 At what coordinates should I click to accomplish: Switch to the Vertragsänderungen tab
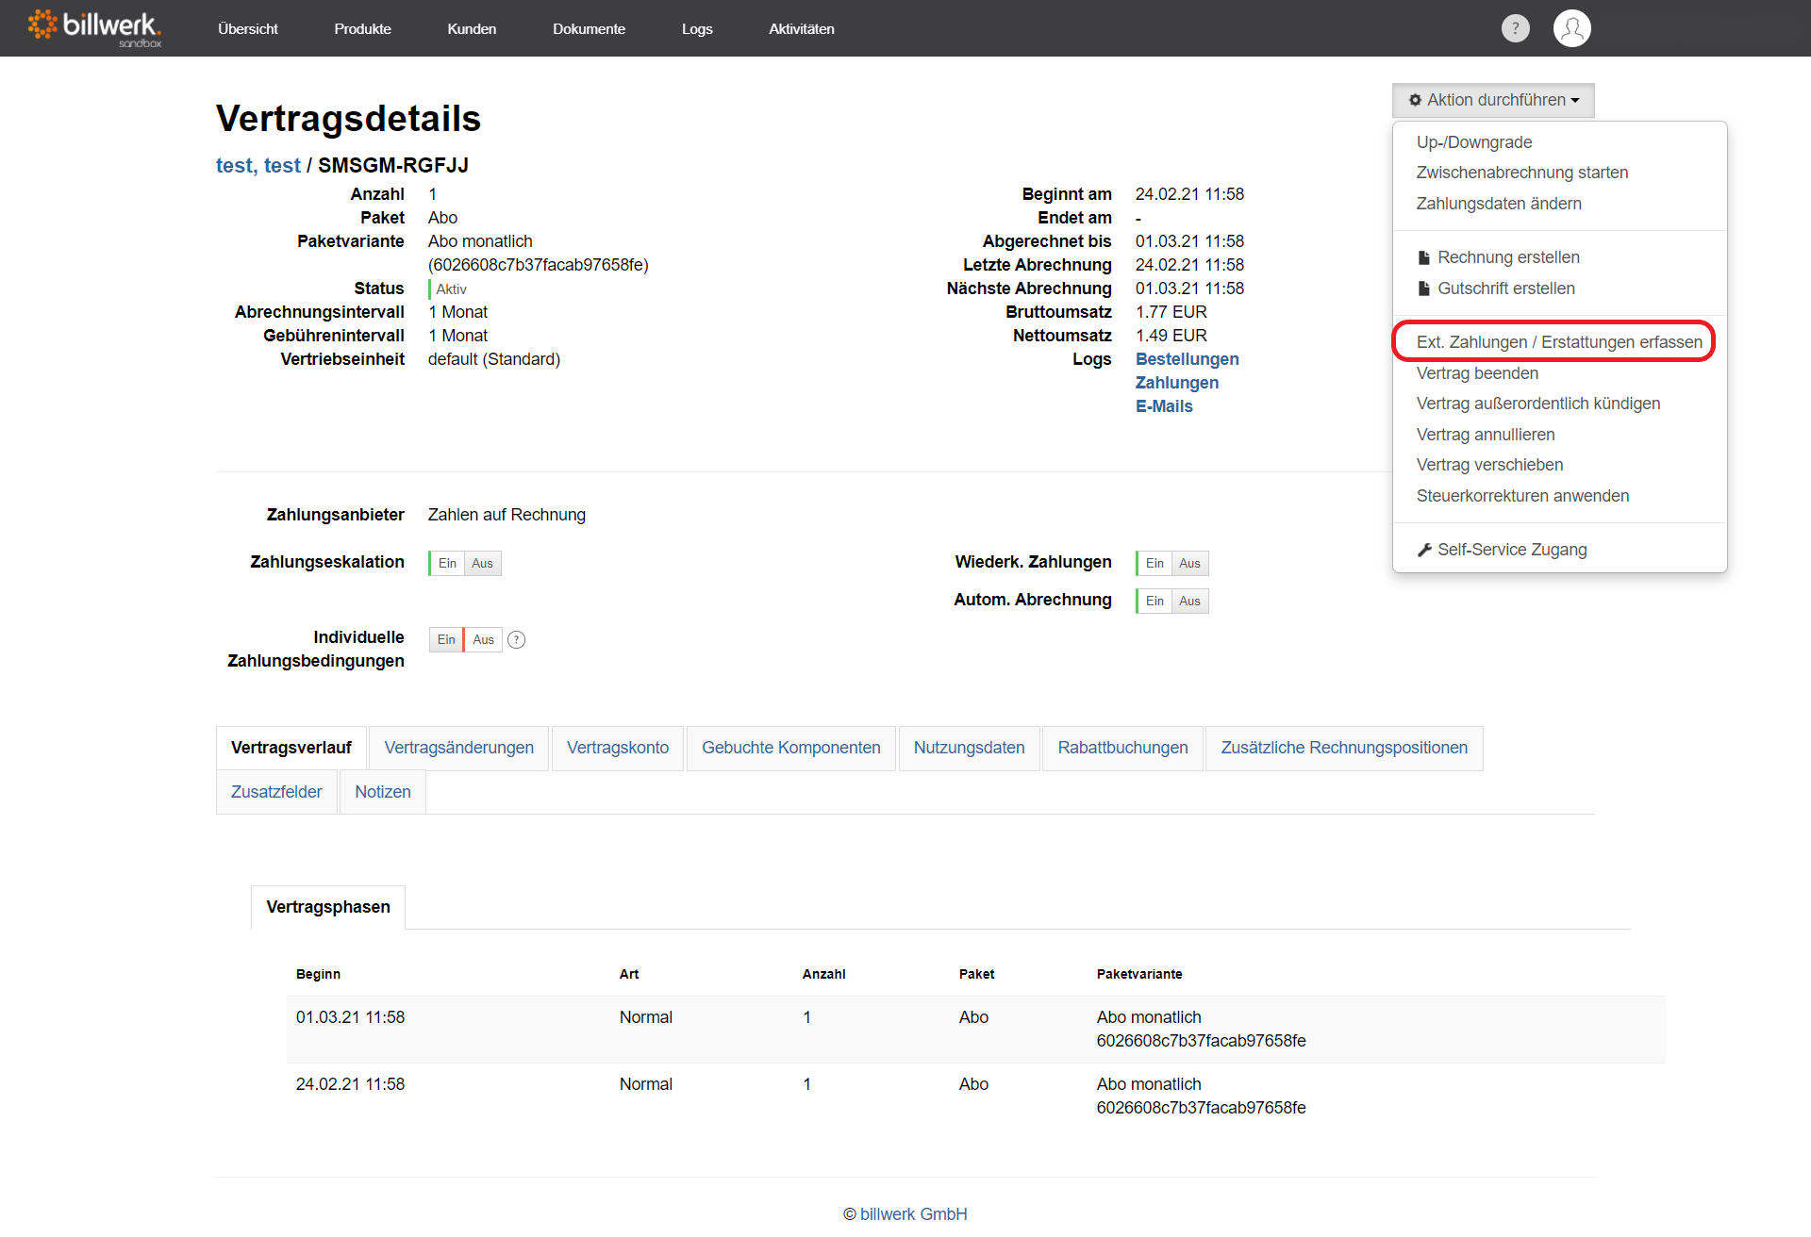point(458,748)
